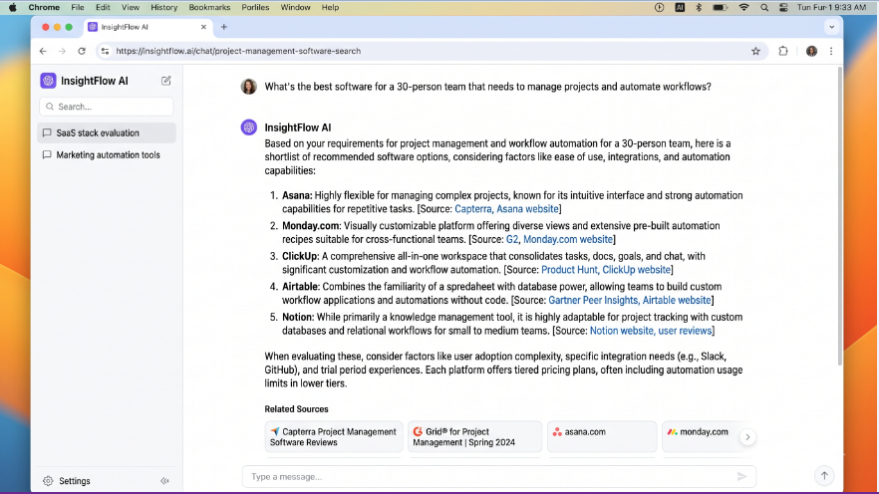The height and width of the screenshot is (494, 879).
Task: Click the InsightFlow AI logo in sidebar
Action: 48,81
